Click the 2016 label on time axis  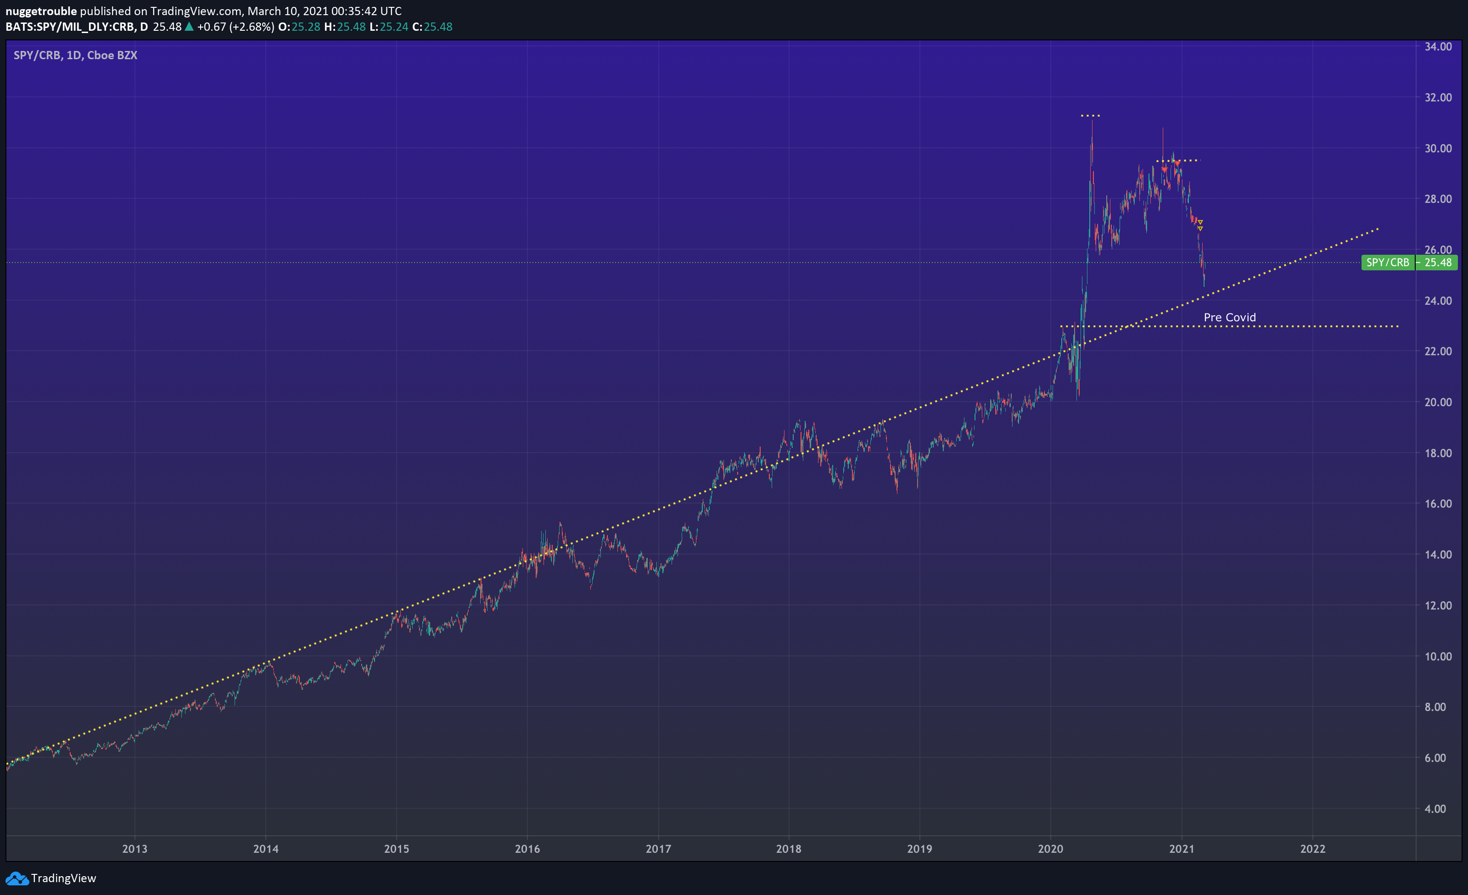pos(527,849)
